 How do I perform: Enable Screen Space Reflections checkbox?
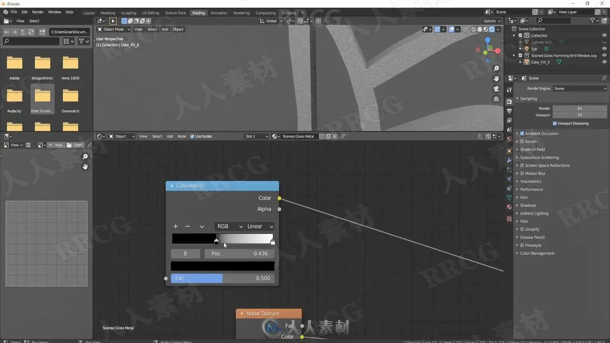(522, 165)
